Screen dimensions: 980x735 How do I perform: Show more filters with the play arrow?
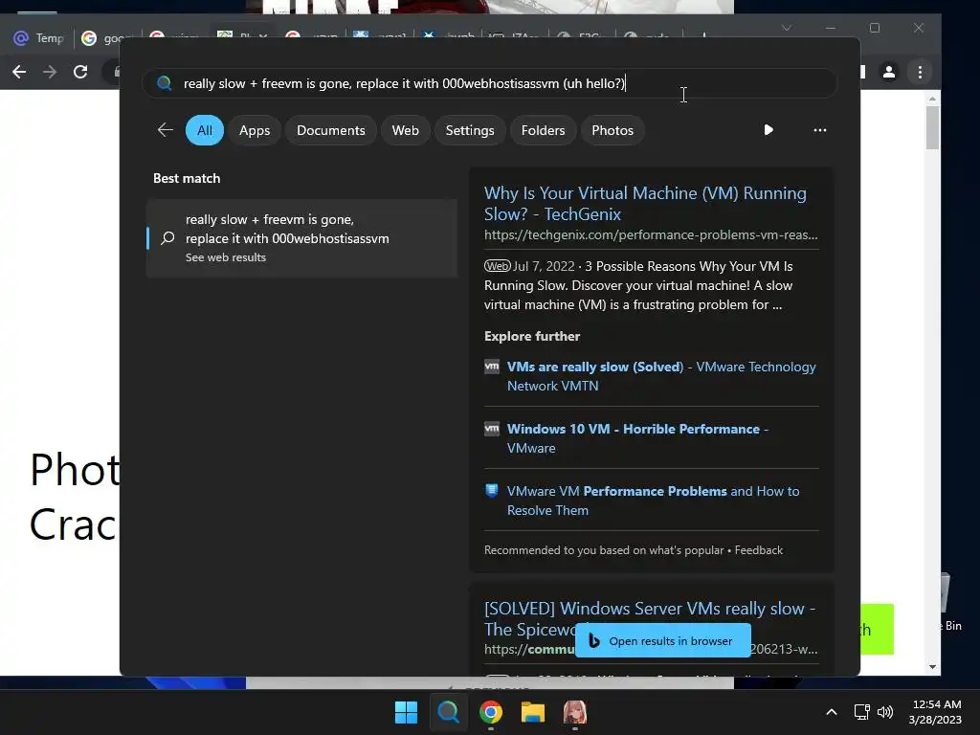click(x=768, y=130)
